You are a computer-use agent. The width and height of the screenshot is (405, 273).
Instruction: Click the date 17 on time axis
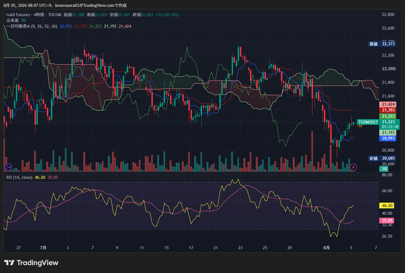191,248
